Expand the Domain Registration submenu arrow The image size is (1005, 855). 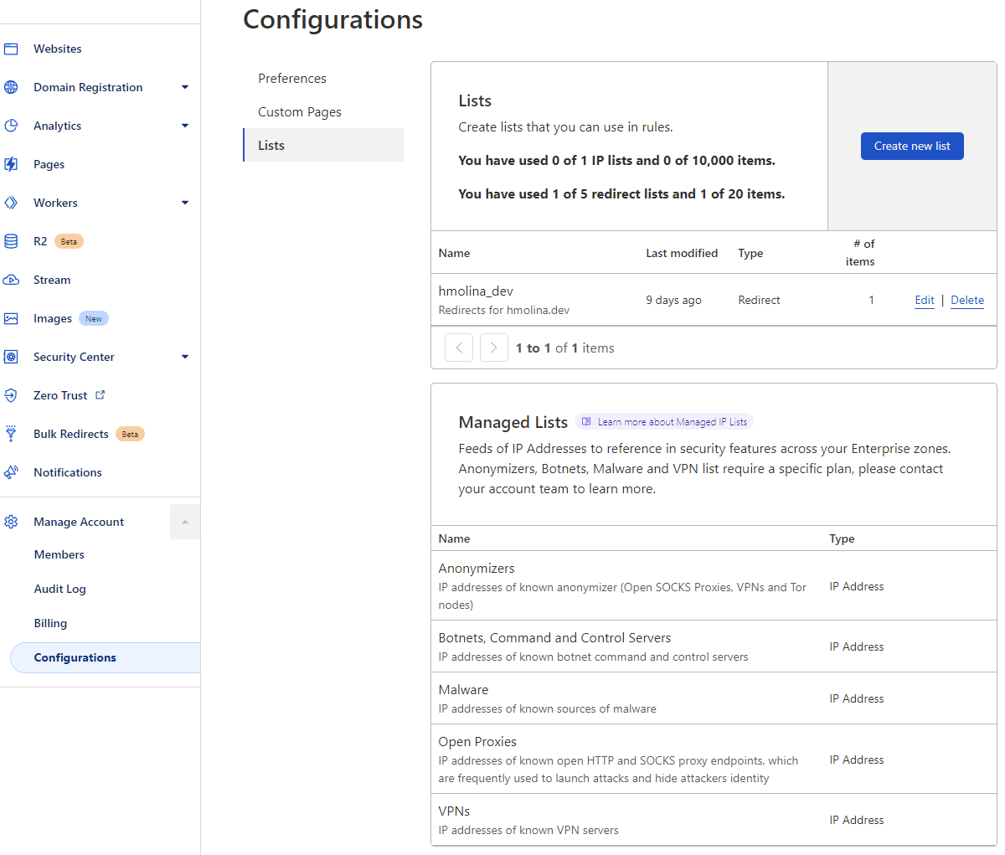tap(185, 87)
